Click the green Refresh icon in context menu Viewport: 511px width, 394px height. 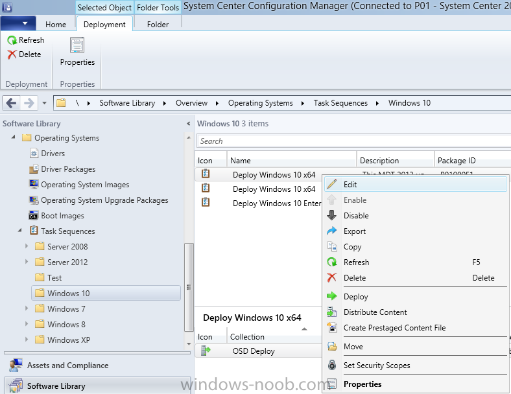pyautogui.click(x=332, y=262)
